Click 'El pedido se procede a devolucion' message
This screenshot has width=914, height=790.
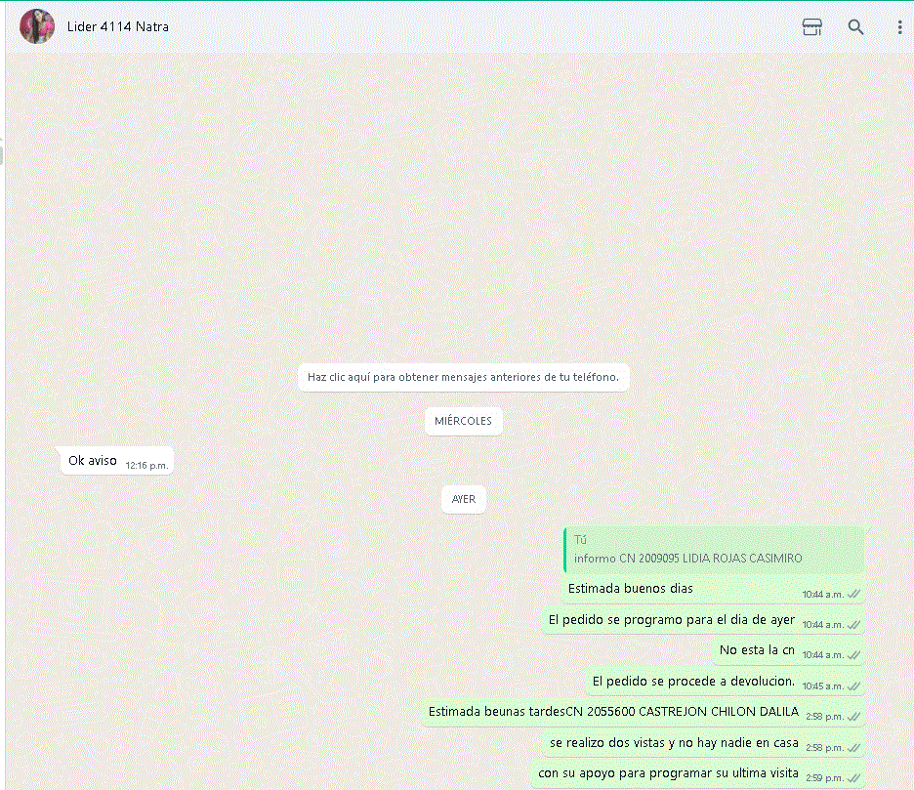(x=693, y=682)
